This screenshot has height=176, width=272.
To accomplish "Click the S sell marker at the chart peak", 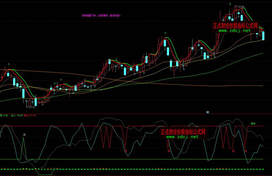I will click(x=230, y=4).
